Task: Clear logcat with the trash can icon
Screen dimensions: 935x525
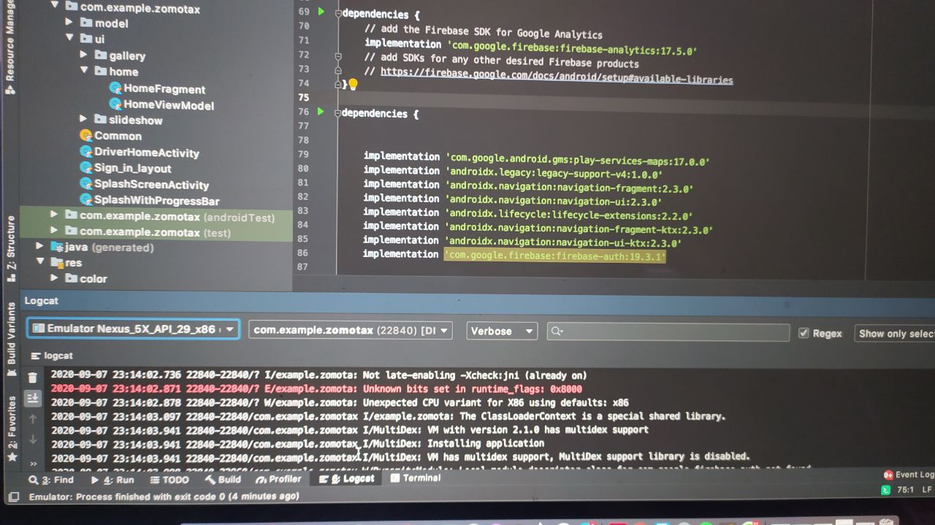Action: pyautogui.click(x=32, y=378)
